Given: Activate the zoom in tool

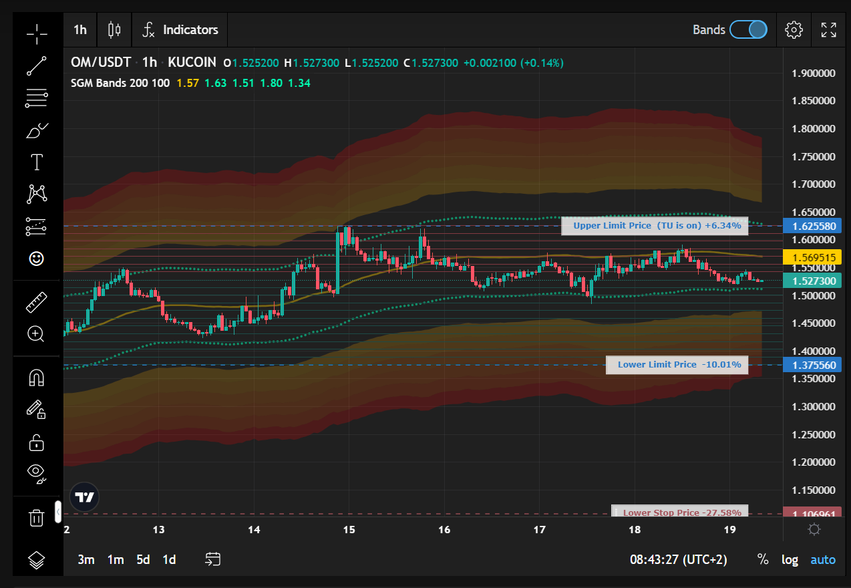Looking at the screenshot, I should 37,334.
